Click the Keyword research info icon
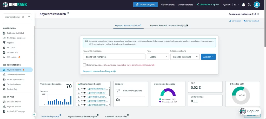Screen dimensions: 266x119 point(68,13)
